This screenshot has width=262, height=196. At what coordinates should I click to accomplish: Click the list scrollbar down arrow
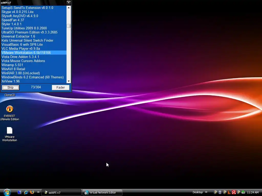pos(69,81)
